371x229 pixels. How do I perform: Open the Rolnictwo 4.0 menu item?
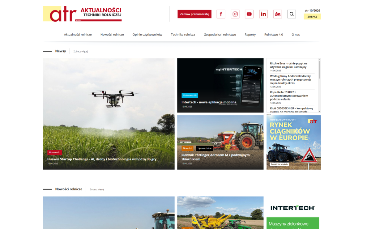point(274,35)
